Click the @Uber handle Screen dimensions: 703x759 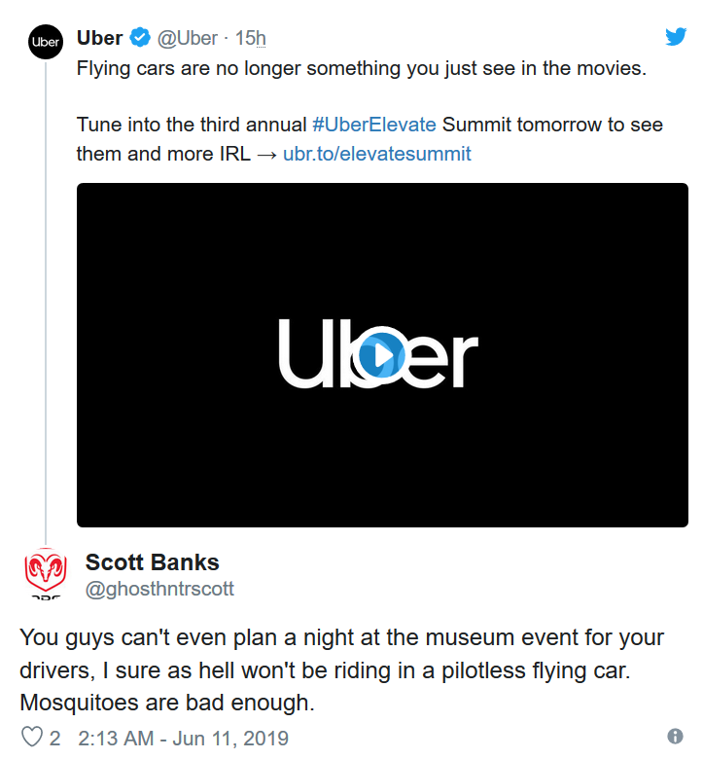point(188,39)
